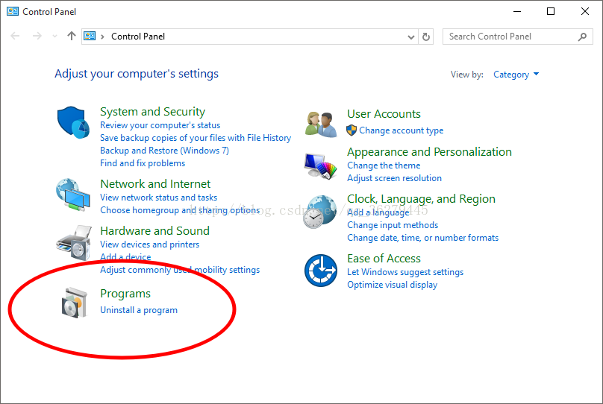Maximize the Control Panel window
The width and height of the screenshot is (603, 404).
point(551,11)
